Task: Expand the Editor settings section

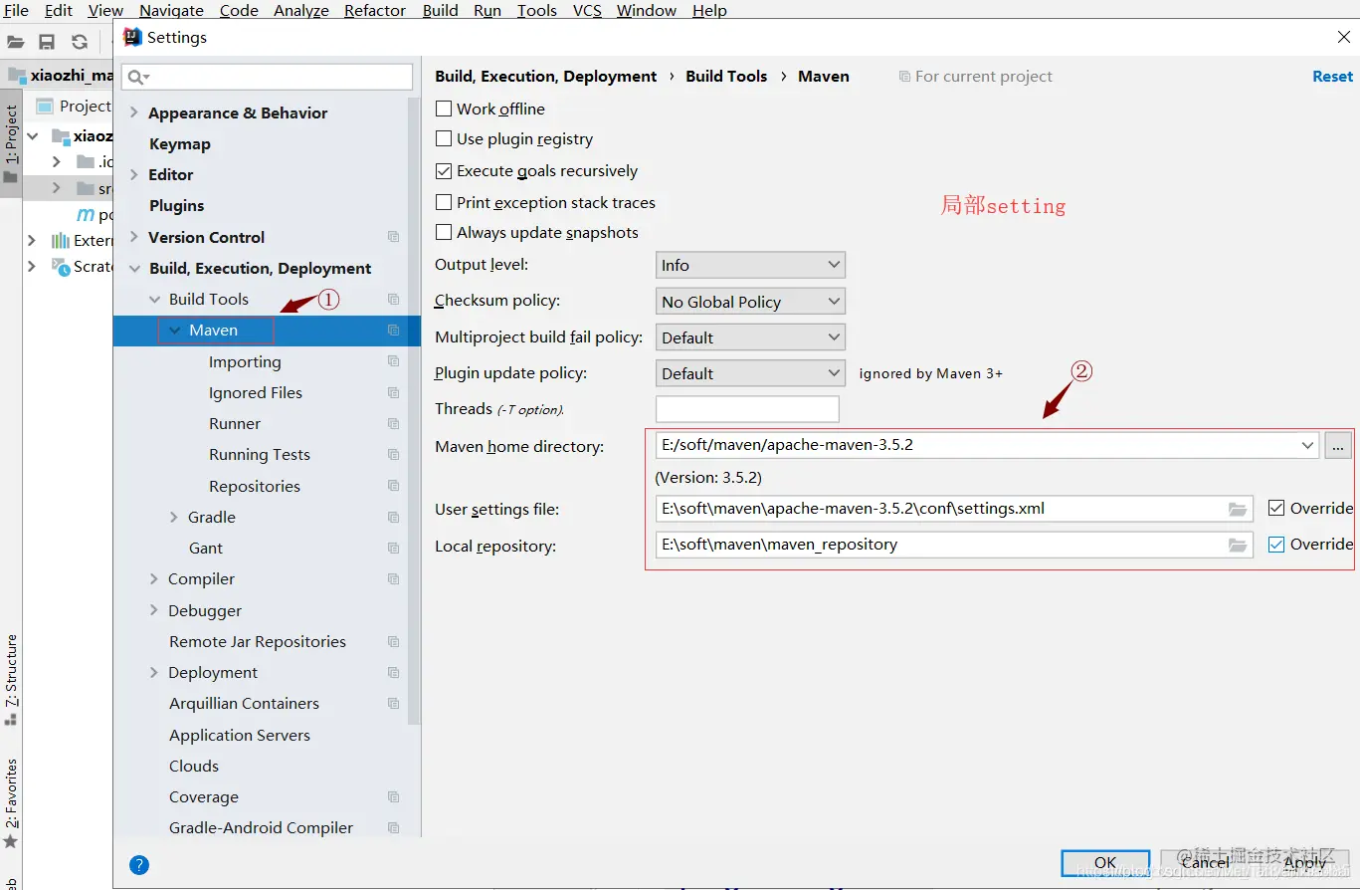Action: (134, 174)
